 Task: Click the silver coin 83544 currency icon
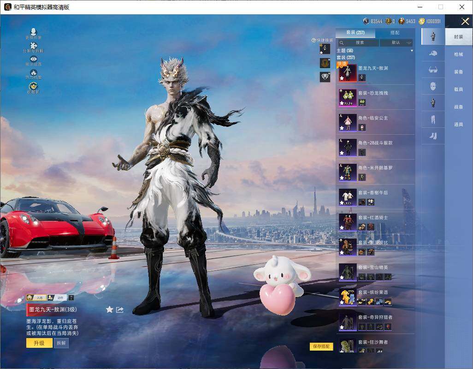point(366,21)
